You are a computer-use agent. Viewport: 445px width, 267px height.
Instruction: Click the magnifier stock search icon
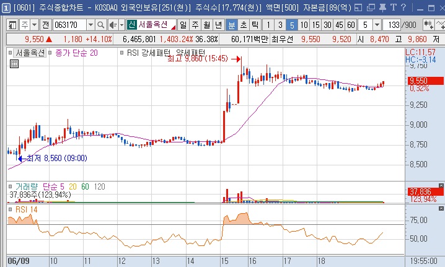100,25
